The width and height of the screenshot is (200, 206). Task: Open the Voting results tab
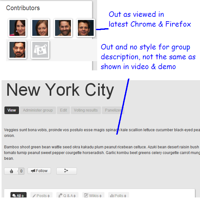(86, 110)
